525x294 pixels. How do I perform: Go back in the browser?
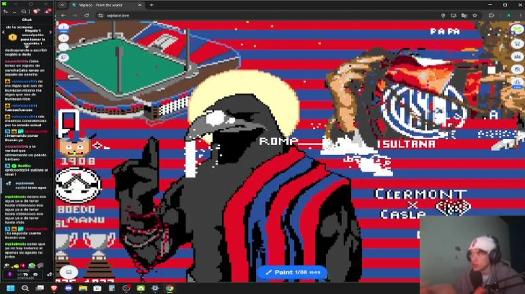(x=63, y=16)
